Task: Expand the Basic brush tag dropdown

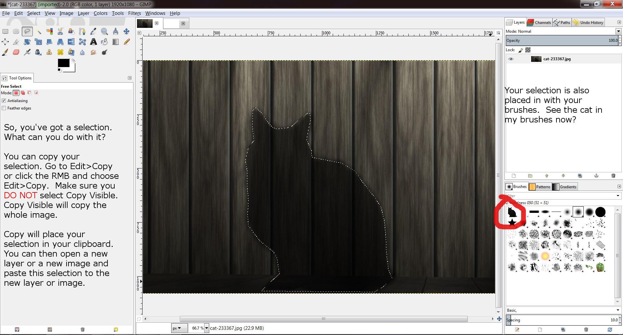Action: pyautogui.click(x=617, y=310)
